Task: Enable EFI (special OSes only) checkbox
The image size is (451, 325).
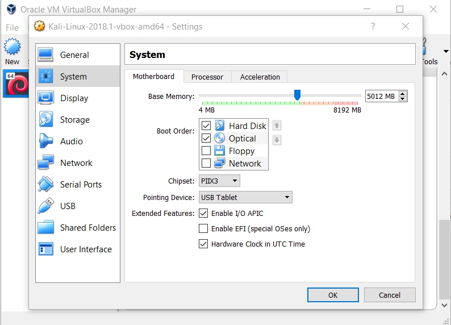Action: (x=203, y=228)
